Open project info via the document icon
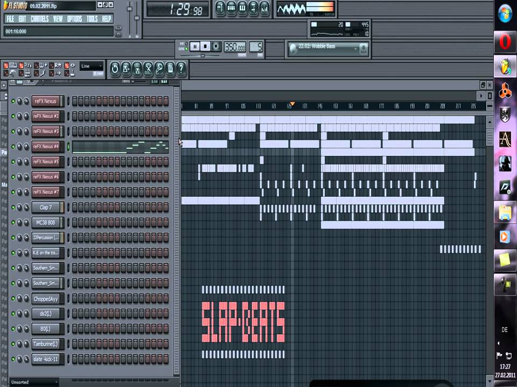The width and height of the screenshot is (517, 387). click(x=170, y=69)
